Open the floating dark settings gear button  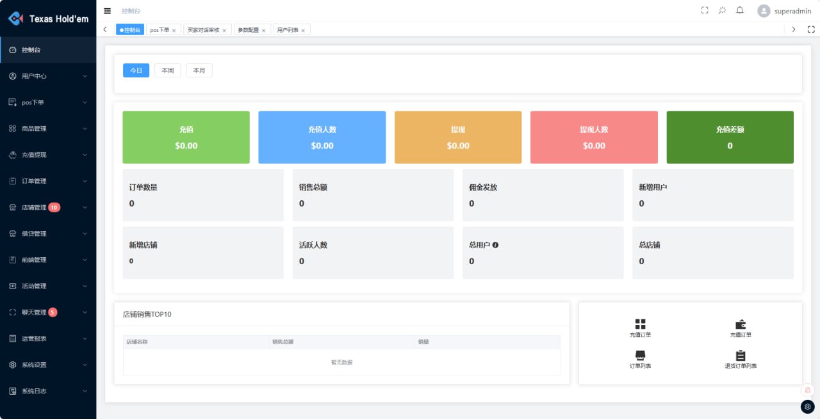tap(807, 406)
